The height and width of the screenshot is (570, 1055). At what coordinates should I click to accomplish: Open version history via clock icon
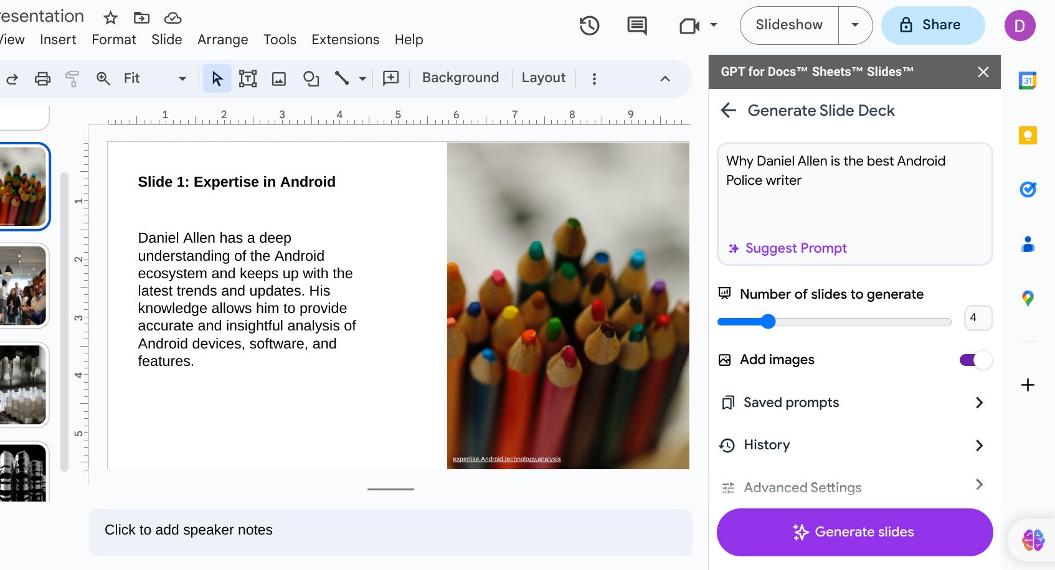click(x=589, y=26)
